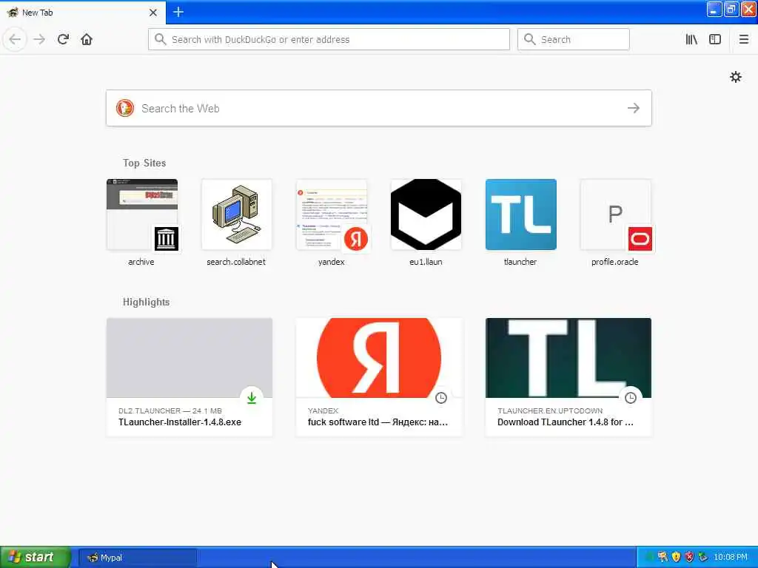
Task: Click the green download icon on TLauncher installer card
Action: pos(252,398)
